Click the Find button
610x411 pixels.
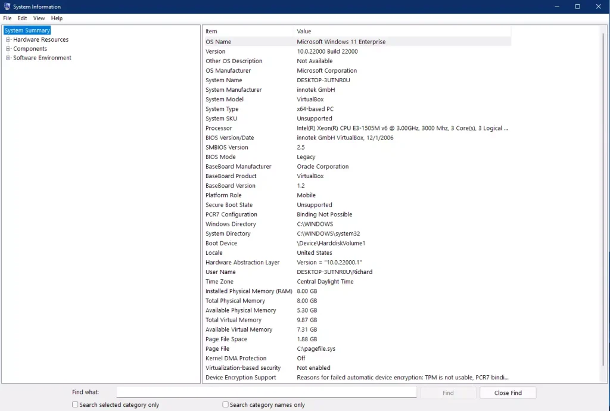pos(448,393)
